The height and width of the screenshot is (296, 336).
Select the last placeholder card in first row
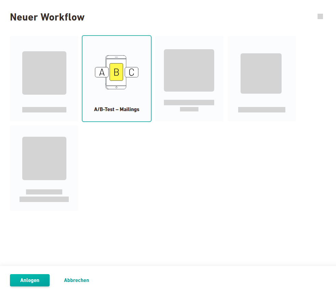tap(261, 79)
